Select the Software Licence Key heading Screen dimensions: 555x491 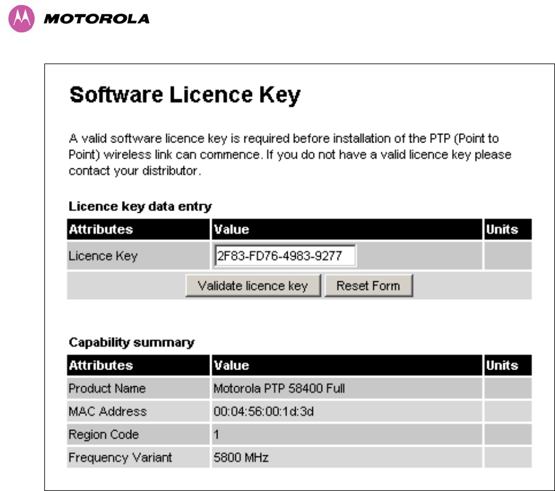185,95
